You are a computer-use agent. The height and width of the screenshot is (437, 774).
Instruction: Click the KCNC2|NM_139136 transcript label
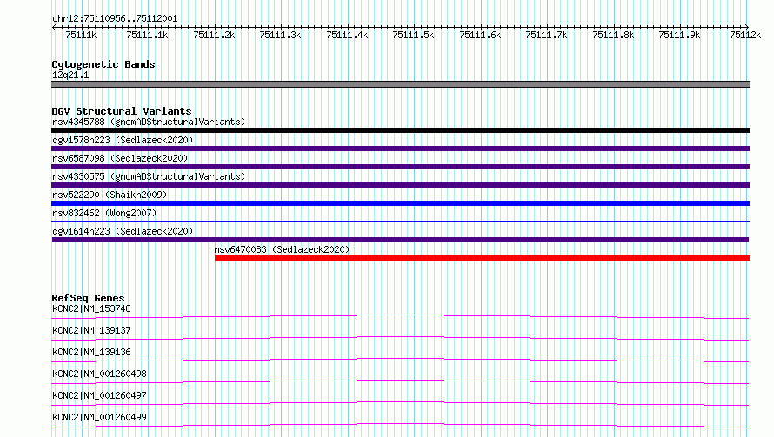click(91, 352)
